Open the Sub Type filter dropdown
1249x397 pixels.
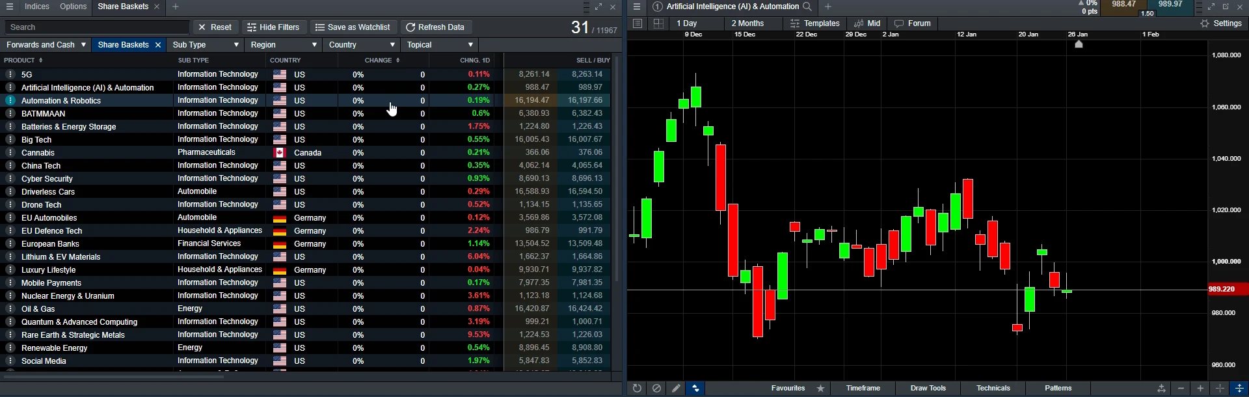pos(205,45)
